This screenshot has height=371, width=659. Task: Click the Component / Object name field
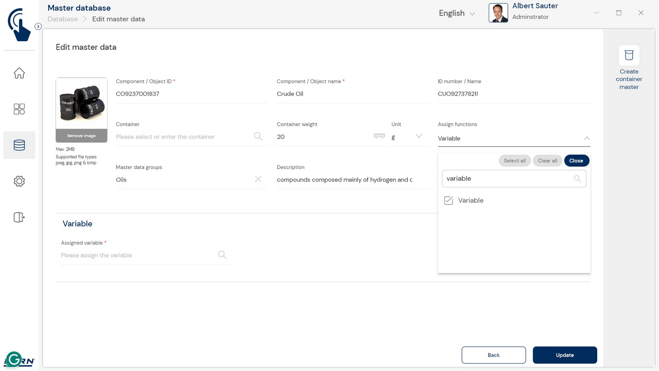pos(352,94)
